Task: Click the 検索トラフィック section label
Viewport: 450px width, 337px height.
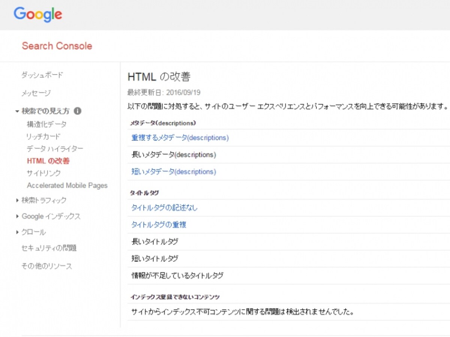Action: pos(44,200)
